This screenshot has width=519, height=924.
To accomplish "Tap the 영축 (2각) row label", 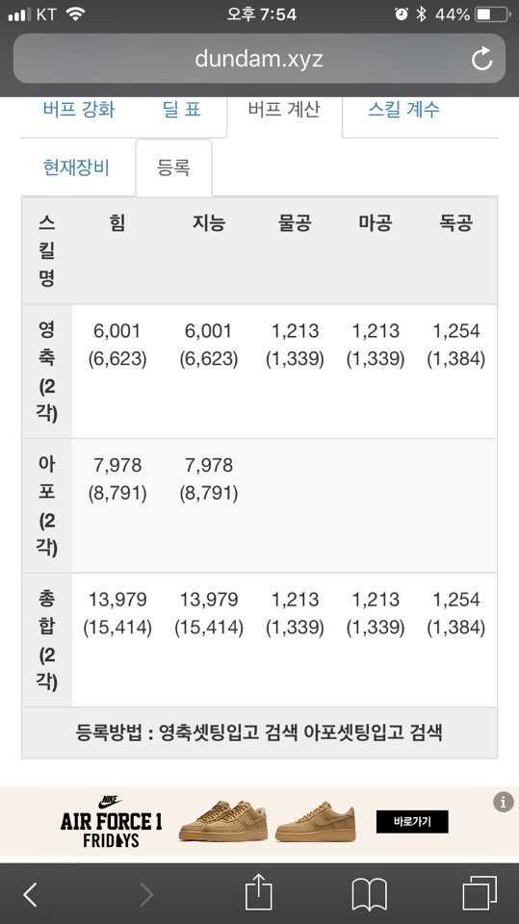I will pyautogui.click(x=46, y=372).
